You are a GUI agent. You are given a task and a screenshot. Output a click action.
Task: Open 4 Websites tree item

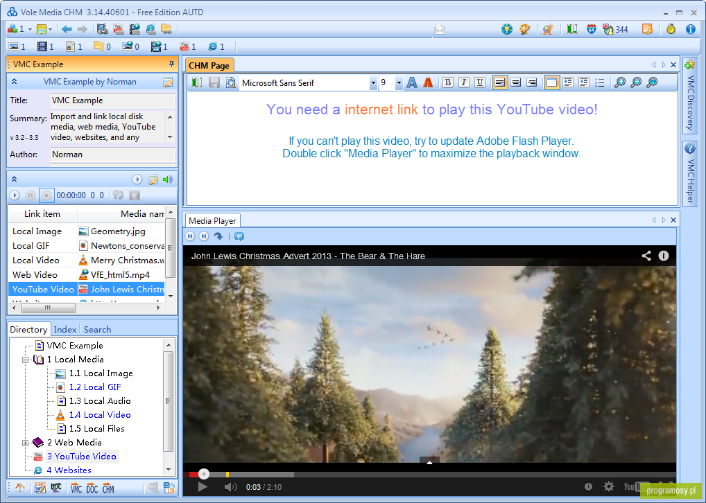click(69, 470)
